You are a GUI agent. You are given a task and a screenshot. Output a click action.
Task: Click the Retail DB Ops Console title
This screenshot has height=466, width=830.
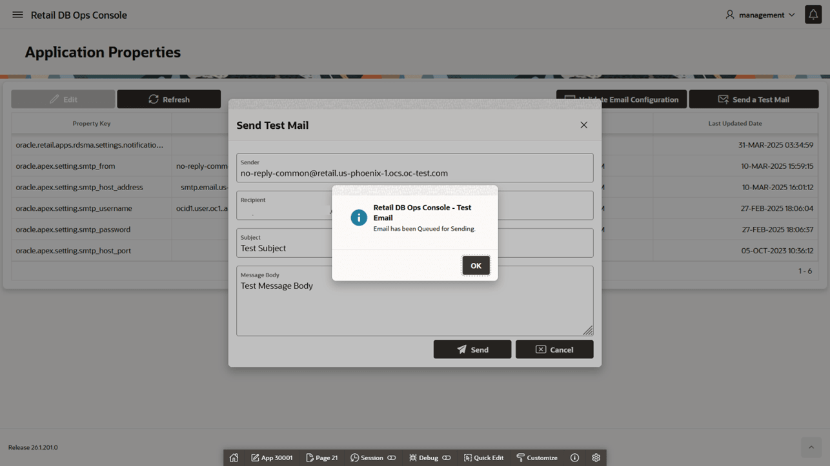[x=79, y=15]
